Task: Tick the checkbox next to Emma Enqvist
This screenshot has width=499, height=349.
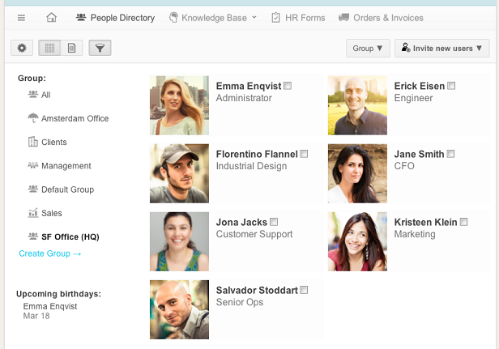Action: click(288, 86)
